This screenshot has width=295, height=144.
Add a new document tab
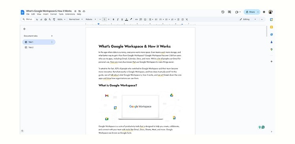52,36
